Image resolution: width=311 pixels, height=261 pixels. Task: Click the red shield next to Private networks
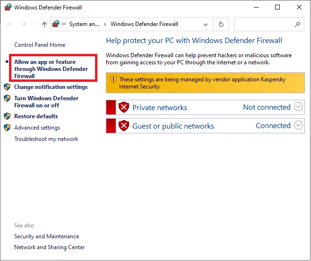[x=124, y=107]
